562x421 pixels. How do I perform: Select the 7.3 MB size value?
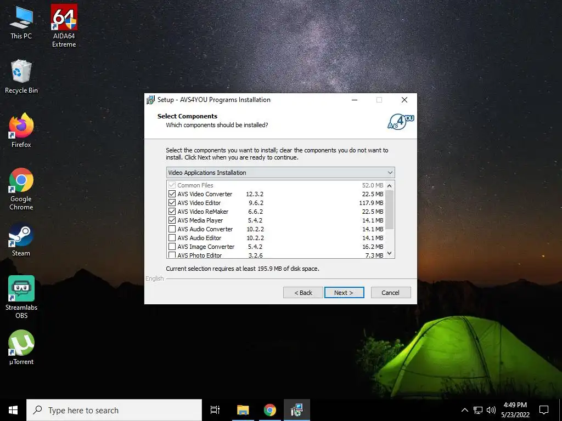[374, 255]
